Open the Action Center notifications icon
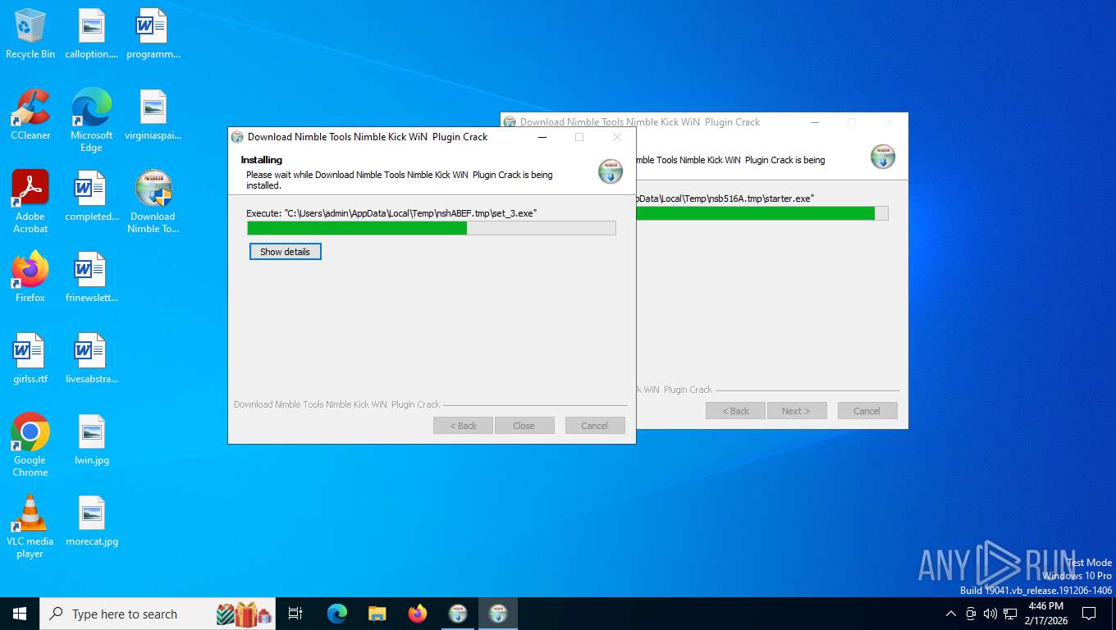The width and height of the screenshot is (1116, 630). tap(1089, 614)
